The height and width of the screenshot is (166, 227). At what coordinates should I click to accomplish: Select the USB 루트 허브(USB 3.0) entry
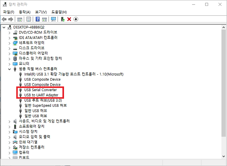click(x=43, y=100)
